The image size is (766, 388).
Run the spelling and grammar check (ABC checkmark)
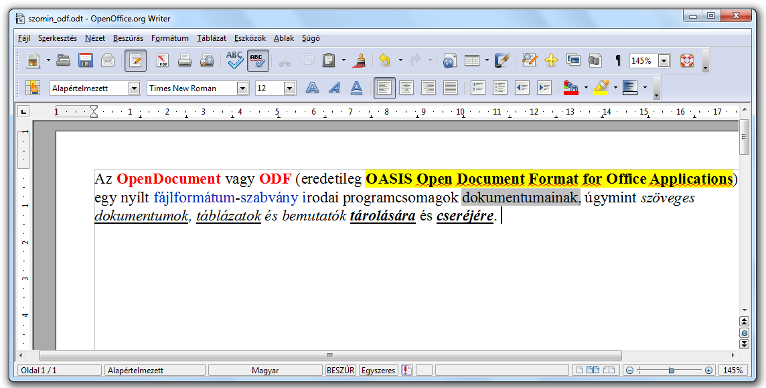tap(234, 60)
